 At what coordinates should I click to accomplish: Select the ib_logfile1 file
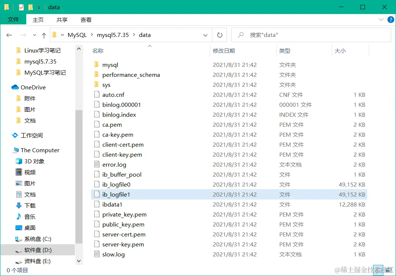click(229, 194)
